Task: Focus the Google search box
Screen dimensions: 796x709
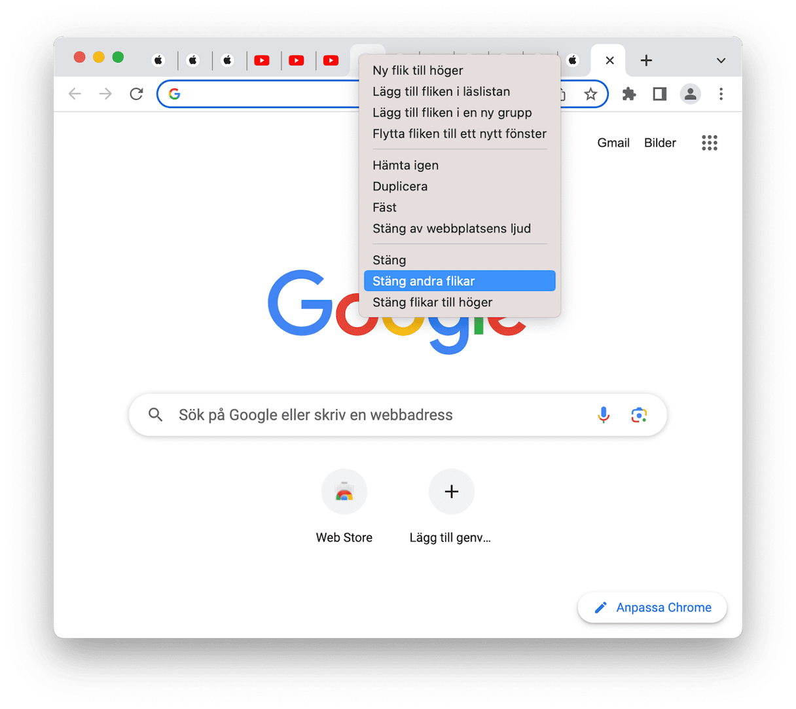Action: tap(398, 415)
